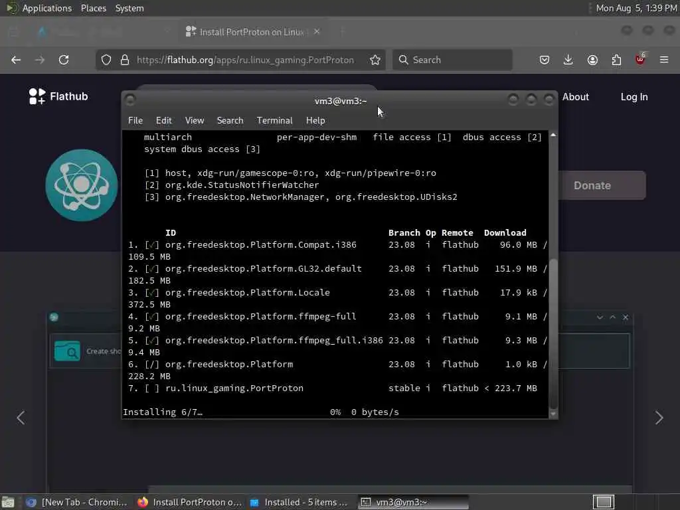Click org.freedesktop.Platform.GL32.default row text
Screen dimensions: 680x510
point(263,269)
